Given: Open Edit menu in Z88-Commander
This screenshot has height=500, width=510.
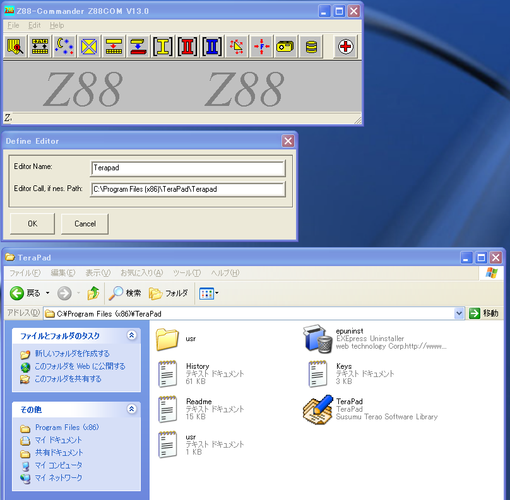Looking at the screenshot, I should point(35,25).
